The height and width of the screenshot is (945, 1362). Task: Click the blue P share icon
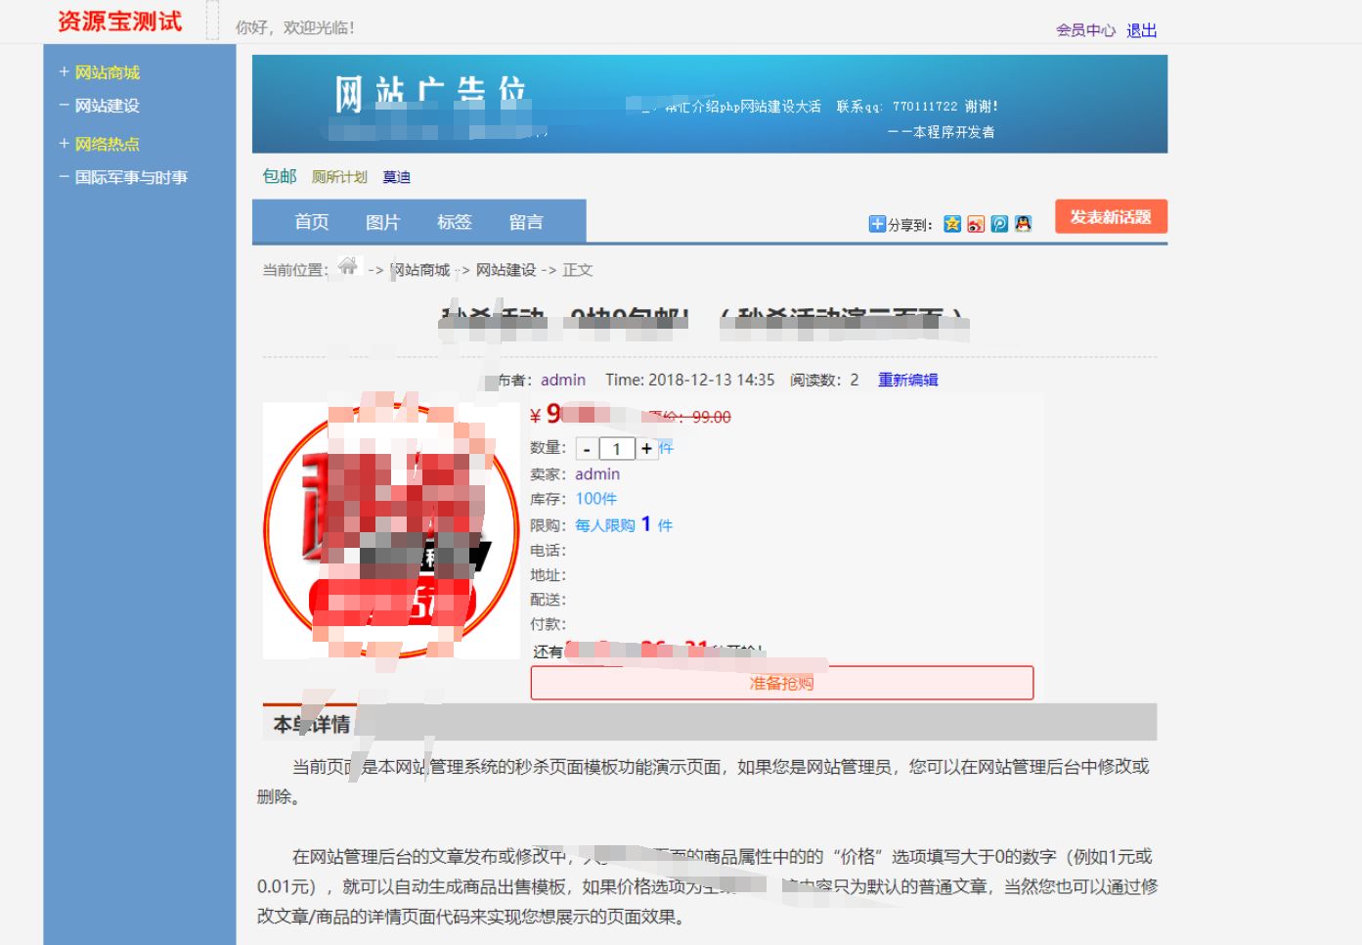click(x=997, y=224)
